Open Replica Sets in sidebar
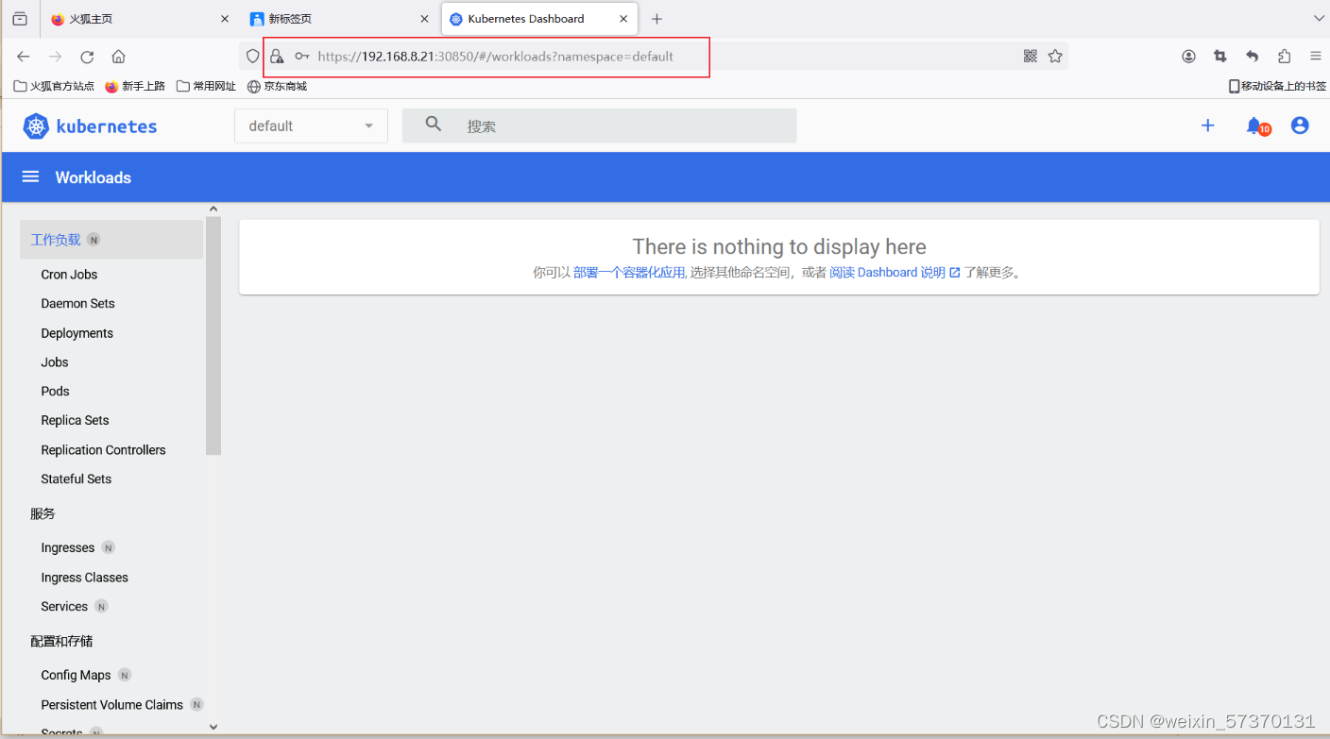This screenshot has height=739, width=1330. pyautogui.click(x=75, y=421)
